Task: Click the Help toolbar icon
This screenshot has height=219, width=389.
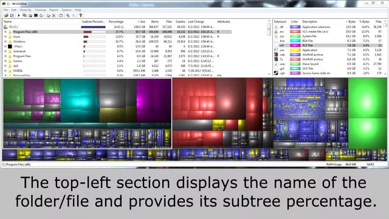Action: coord(81,15)
